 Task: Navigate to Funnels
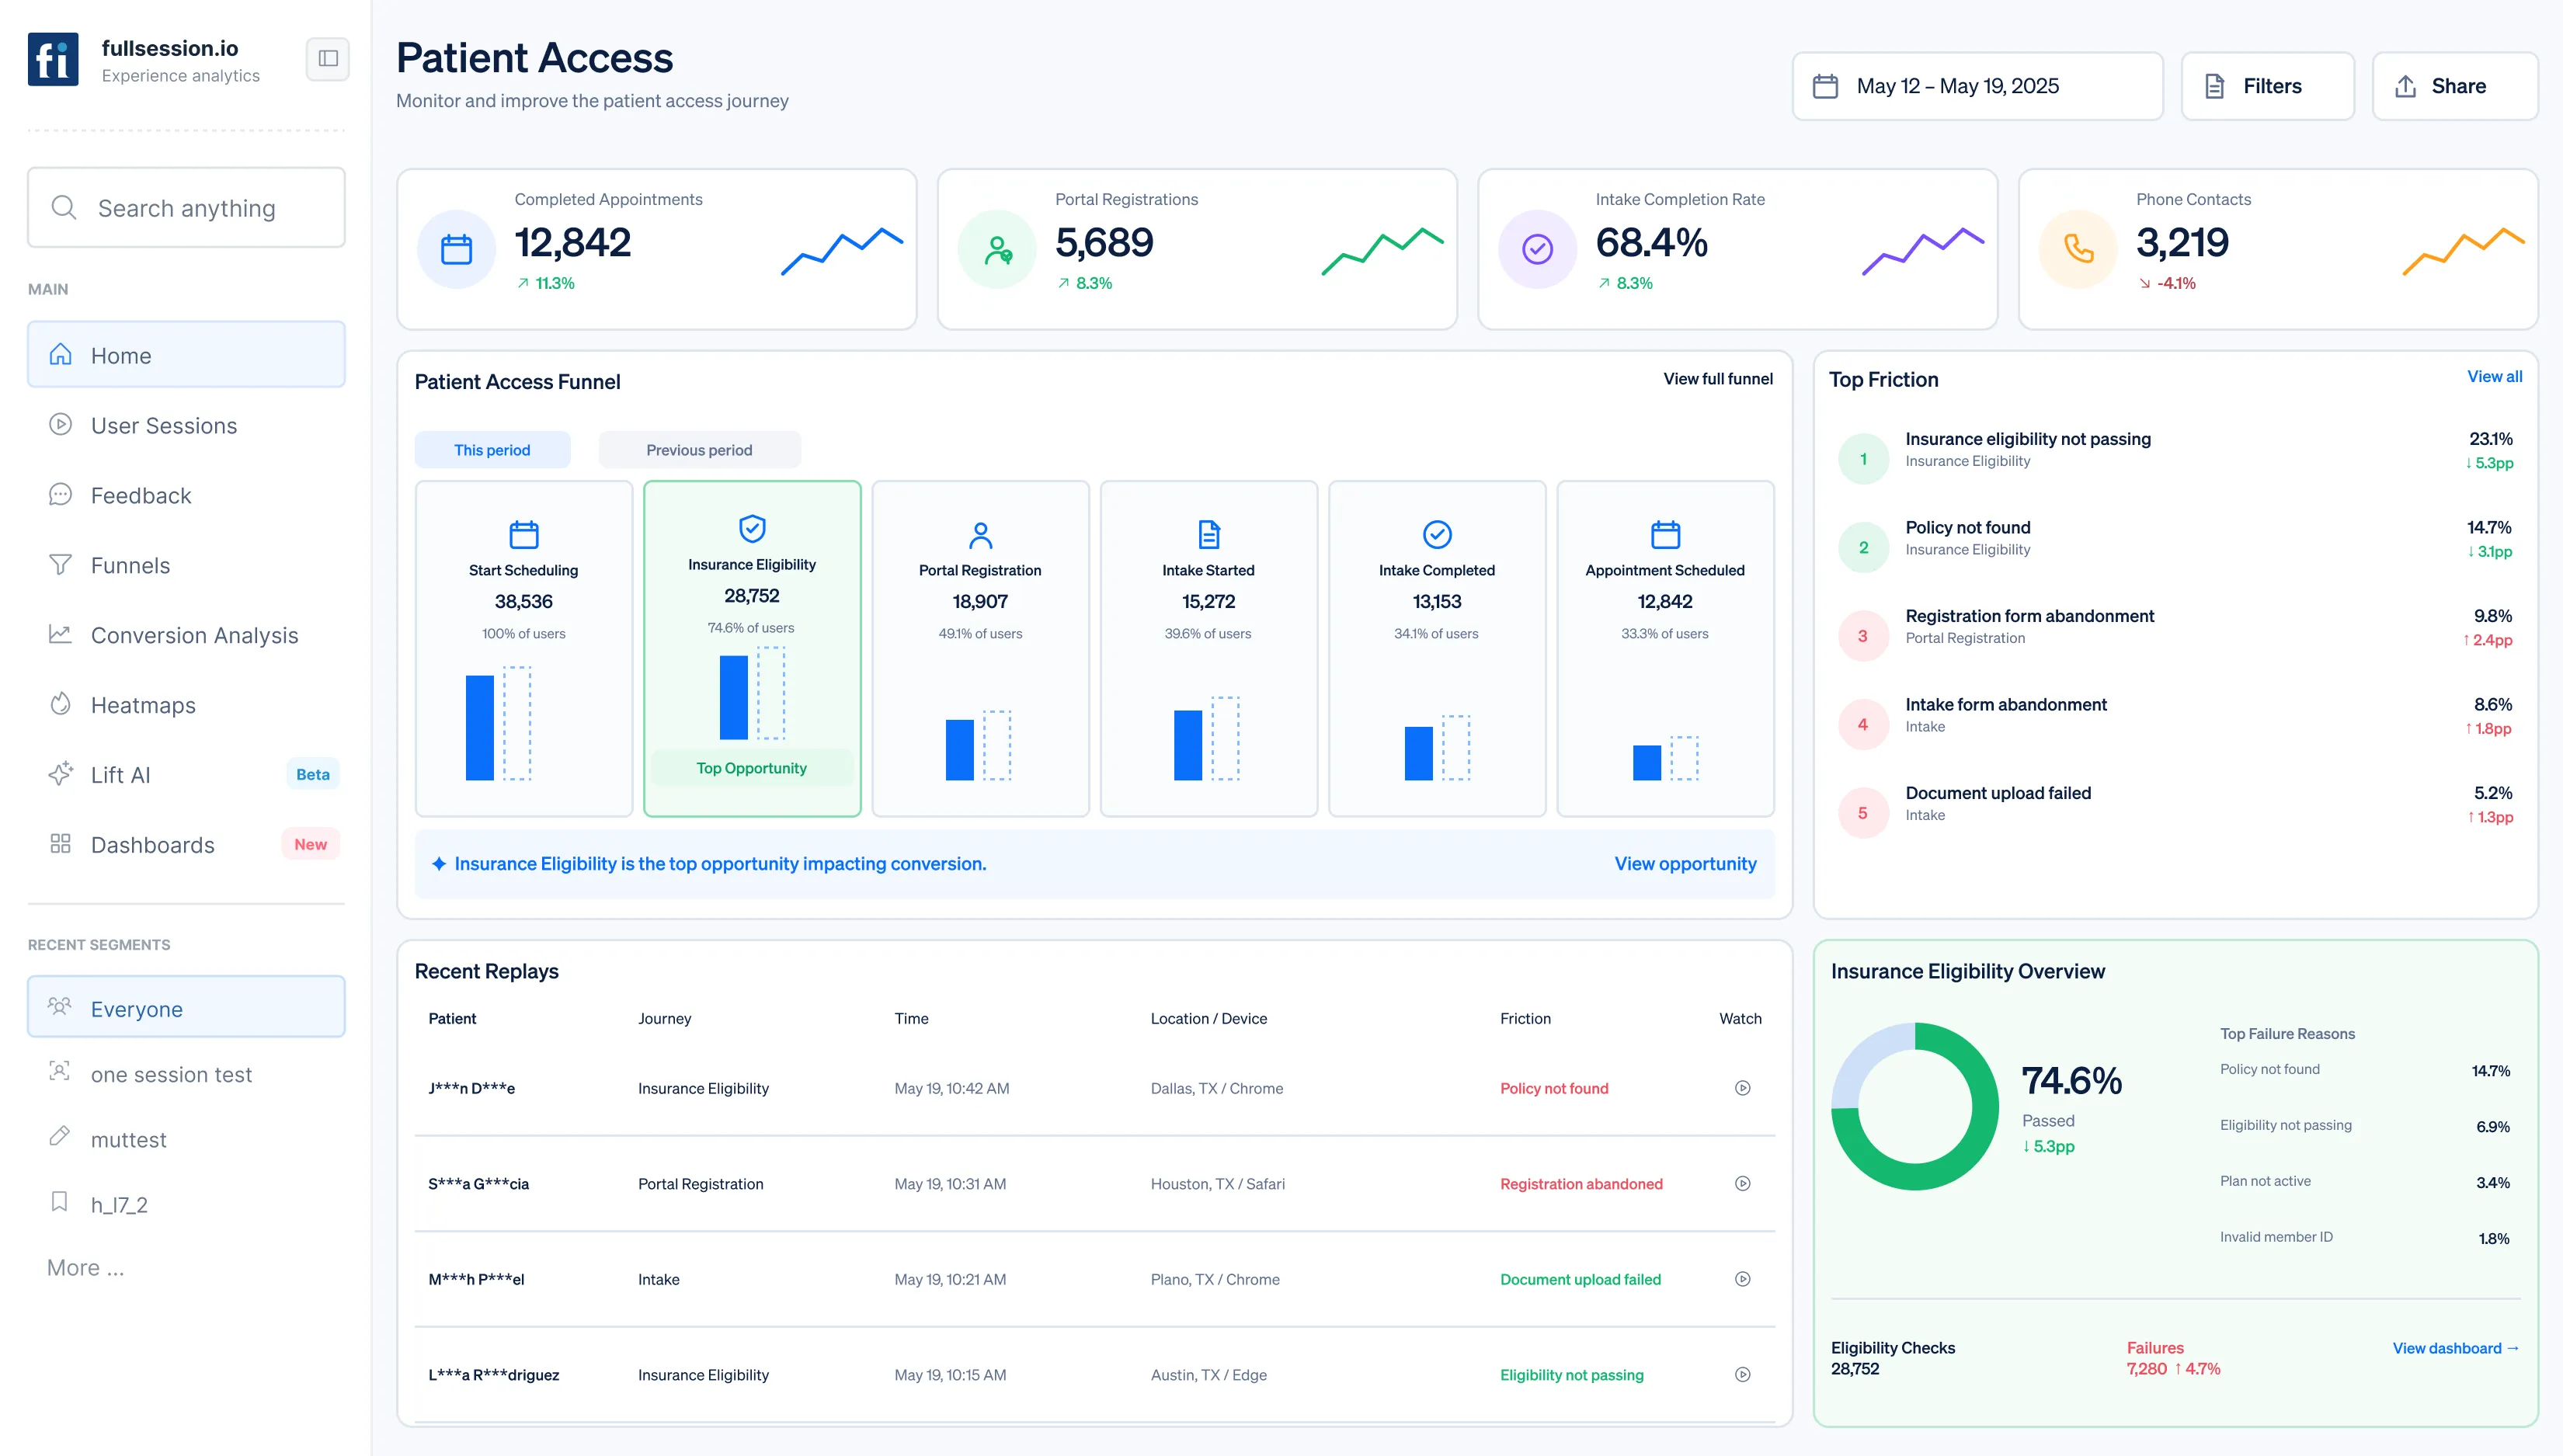pyautogui.click(x=186, y=565)
